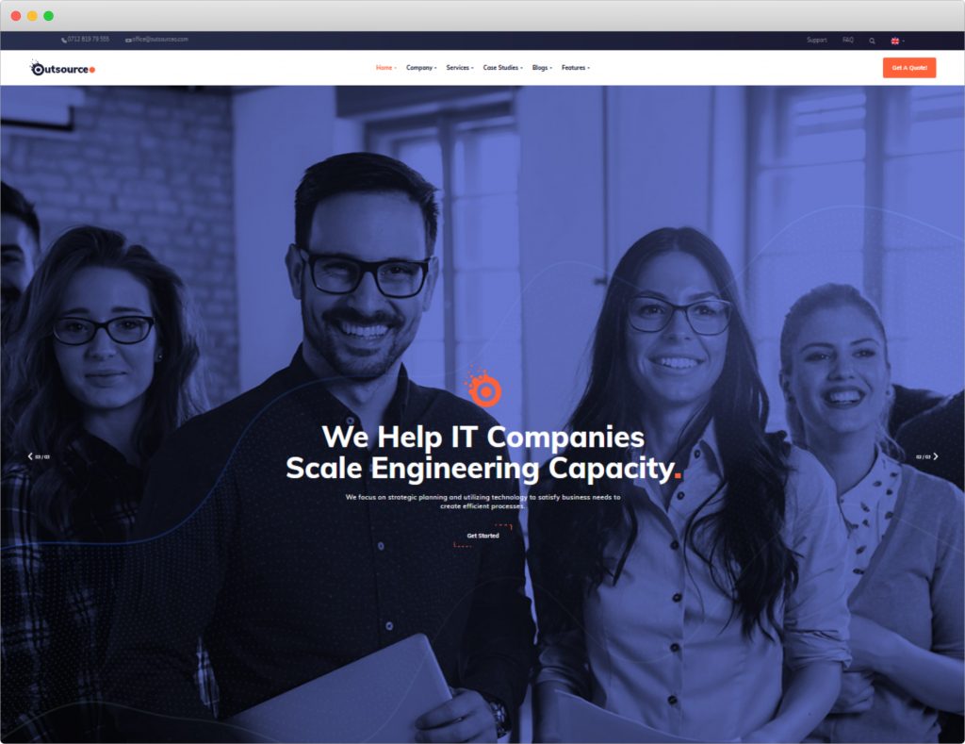Open the Support link
965x744 pixels.
tap(817, 40)
